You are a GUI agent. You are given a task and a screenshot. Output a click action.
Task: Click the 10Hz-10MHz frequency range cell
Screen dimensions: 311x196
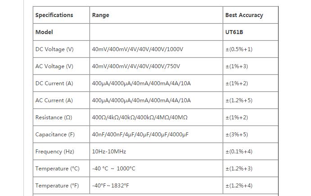pos(108,152)
